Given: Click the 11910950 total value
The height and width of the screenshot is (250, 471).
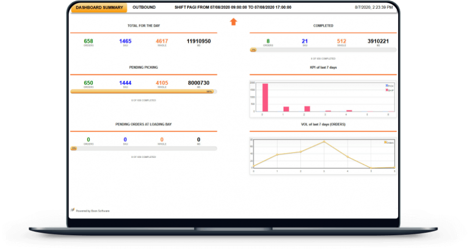Looking at the screenshot, I should coord(199,41).
